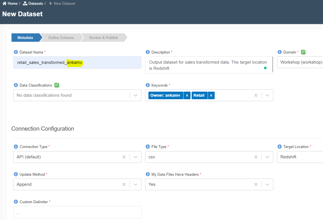Click the New Dataset page title

click(22, 14)
